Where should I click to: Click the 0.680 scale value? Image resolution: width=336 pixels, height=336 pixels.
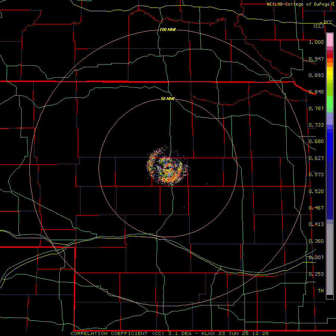click(x=316, y=141)
